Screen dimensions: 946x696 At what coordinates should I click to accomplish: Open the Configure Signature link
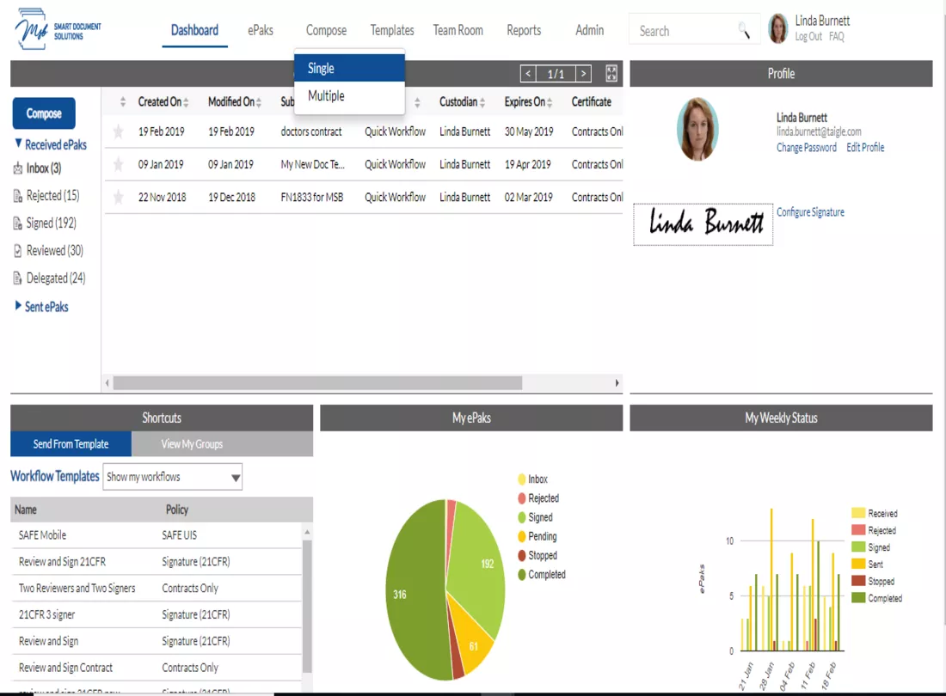(810, 212)
